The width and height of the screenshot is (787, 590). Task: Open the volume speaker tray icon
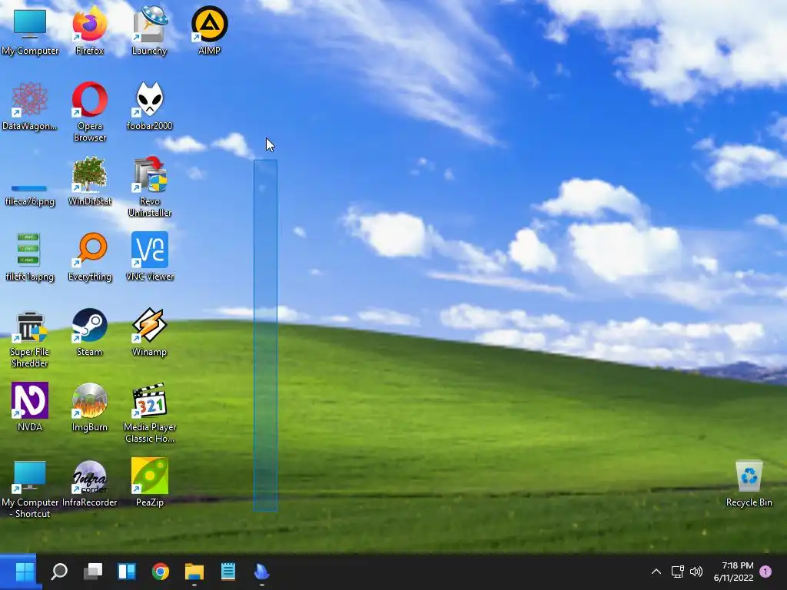pyautogui.click(x=696, y=572)
